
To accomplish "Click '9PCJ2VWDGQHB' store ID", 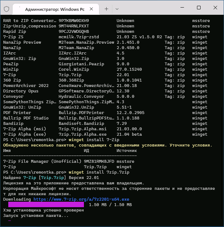I will tap(74, 31).
